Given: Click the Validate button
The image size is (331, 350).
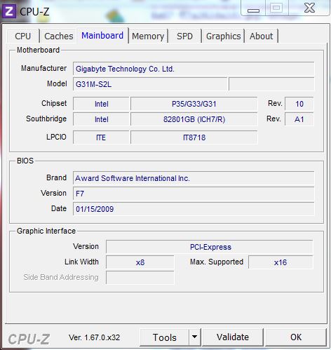Looking at the screenshot, I should coord(233,337).
